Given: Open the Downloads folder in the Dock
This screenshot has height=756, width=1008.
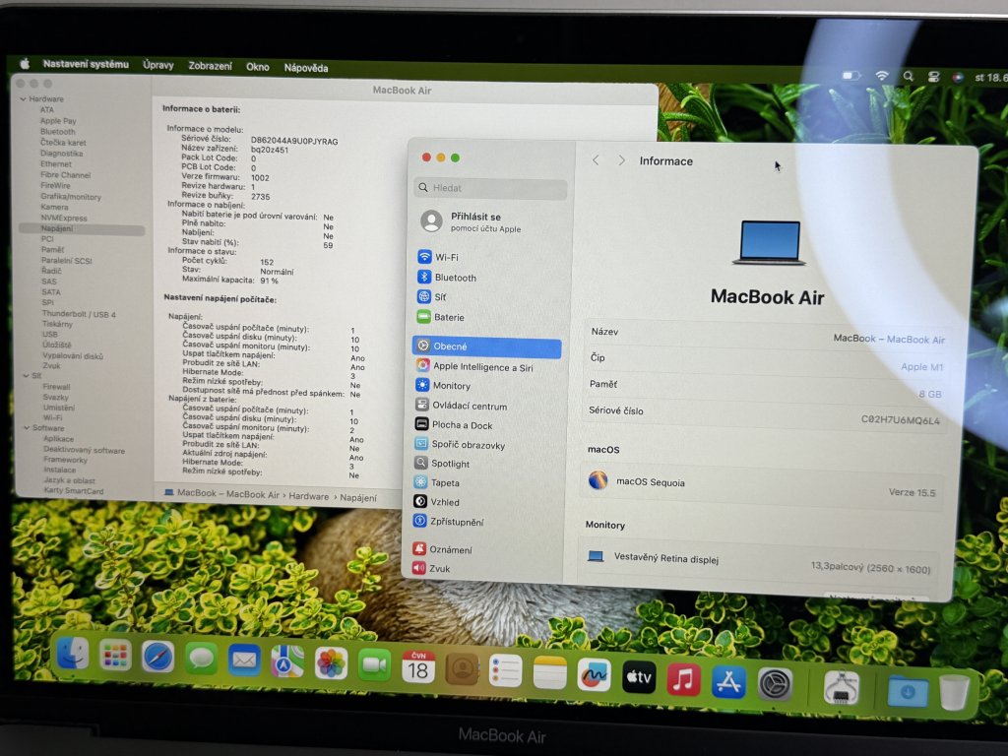Looking at the screenshot, I should (x=907, y=691).
